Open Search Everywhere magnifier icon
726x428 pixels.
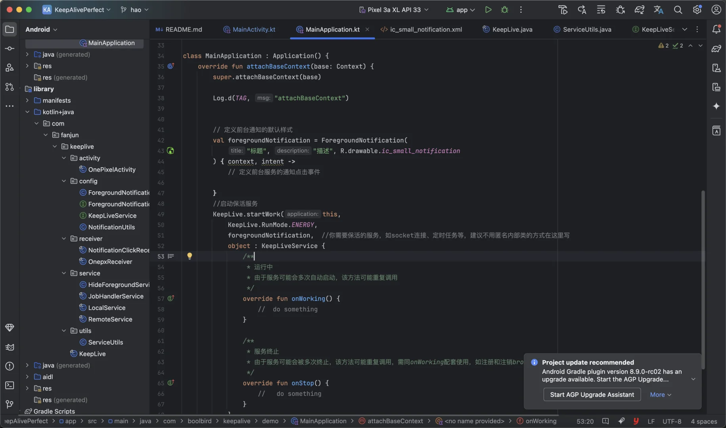click(678, 10)
